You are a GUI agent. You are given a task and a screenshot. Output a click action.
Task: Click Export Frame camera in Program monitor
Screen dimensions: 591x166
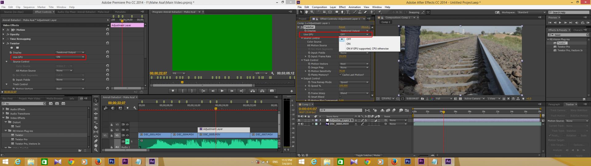(x=272, y=91)
